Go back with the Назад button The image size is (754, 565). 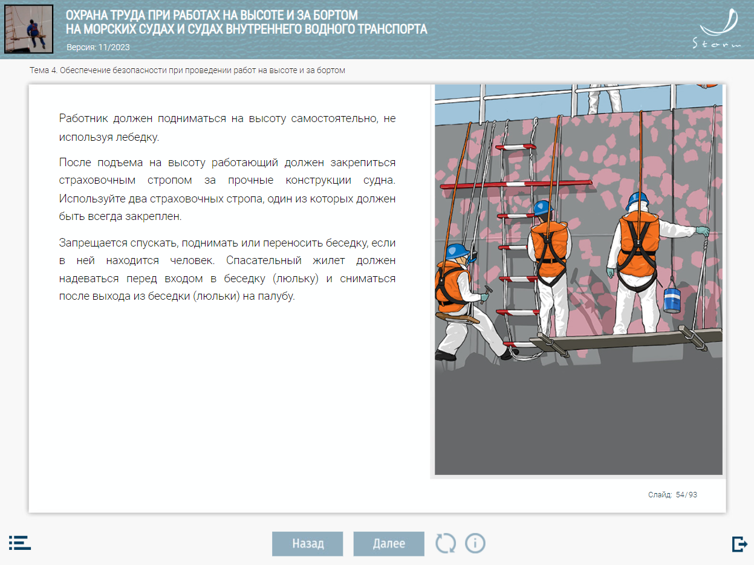click(x=308, y=543)
